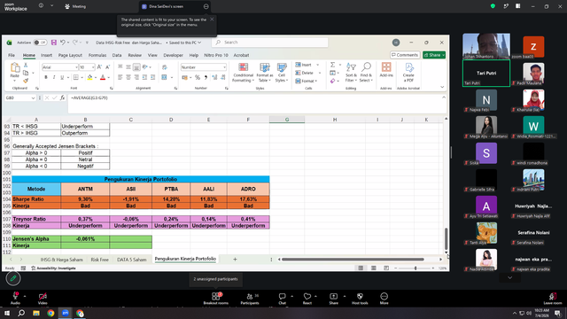Apply Underline formatting

[x=62, y=77]
